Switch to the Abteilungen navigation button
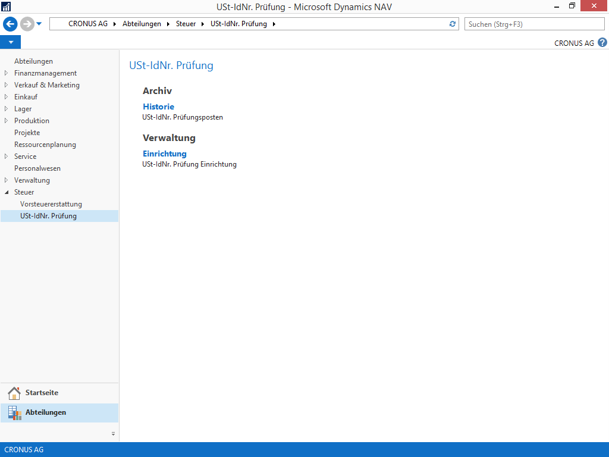 pyautogui.click(x=59, y=413)
